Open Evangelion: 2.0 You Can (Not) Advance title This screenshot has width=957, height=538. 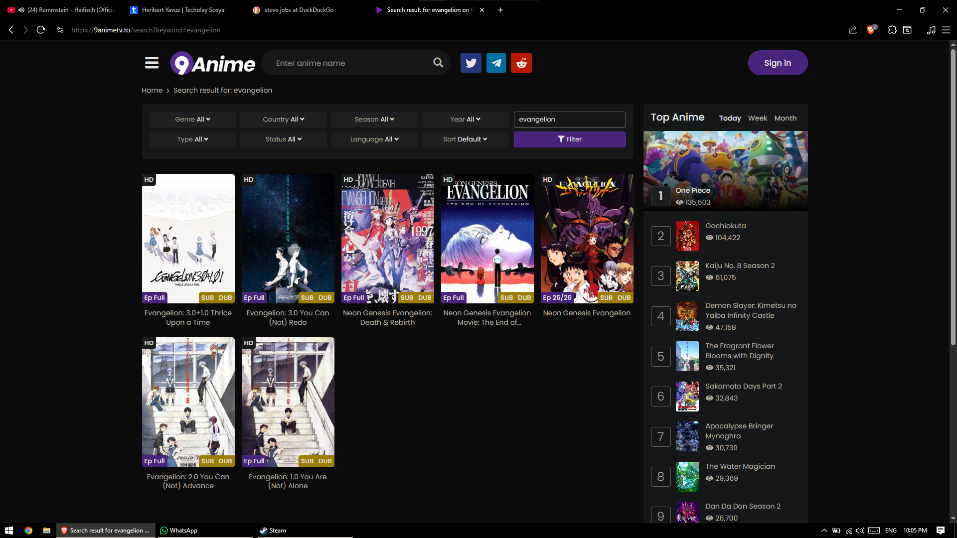[188, 481]
